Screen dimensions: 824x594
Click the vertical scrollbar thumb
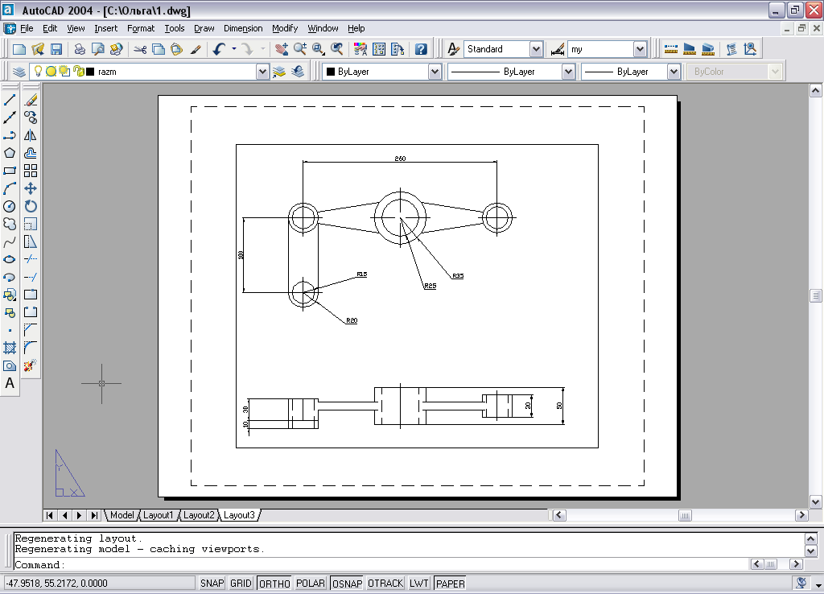click(816, 295)
